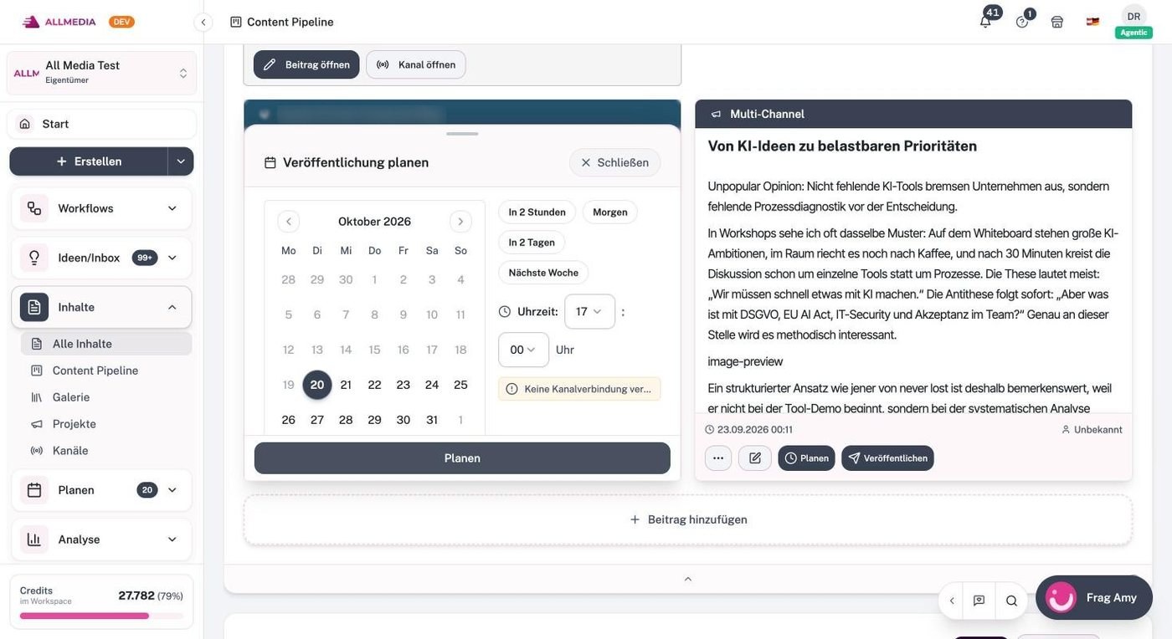This screenshot has width=1172, height=639.
Task: Select the Nächste Woche preset
Action: (x=543, y=273)
